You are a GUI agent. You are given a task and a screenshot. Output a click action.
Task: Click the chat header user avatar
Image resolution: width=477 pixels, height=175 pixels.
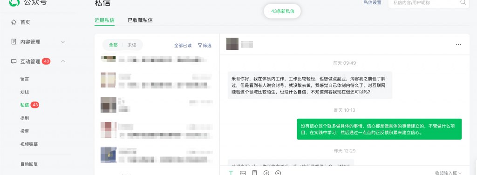pos(232,44)
